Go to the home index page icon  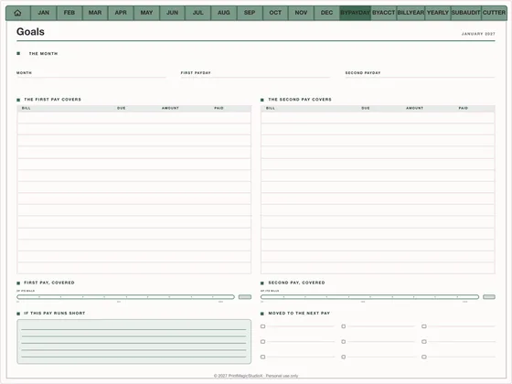click(18, 13)
